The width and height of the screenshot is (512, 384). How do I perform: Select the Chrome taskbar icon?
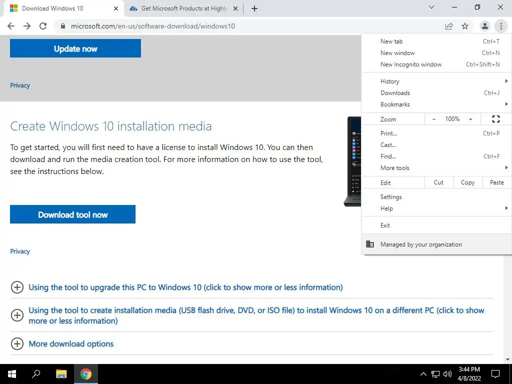pos(86,374)
